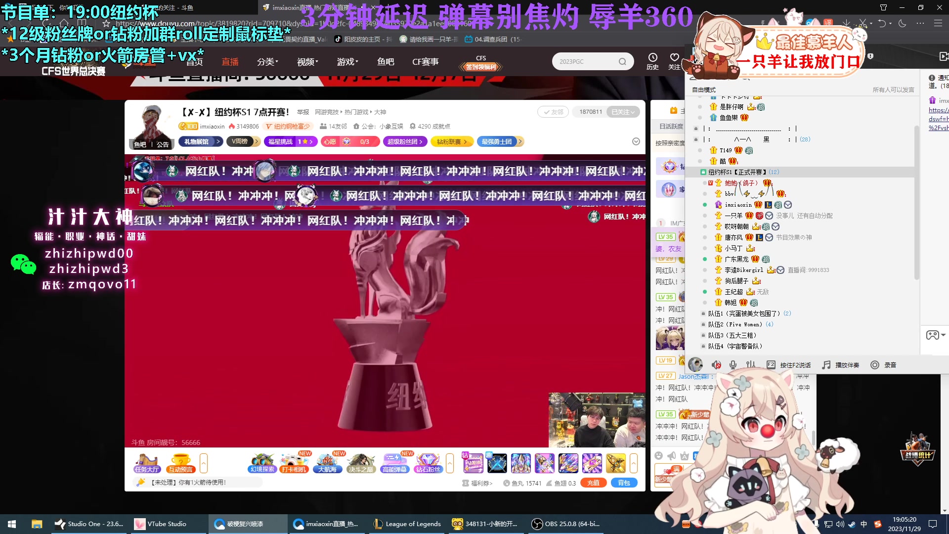Open the Windows Start menu
The image size is (949, 534).
pyautogui.click(x=12, y=524)
